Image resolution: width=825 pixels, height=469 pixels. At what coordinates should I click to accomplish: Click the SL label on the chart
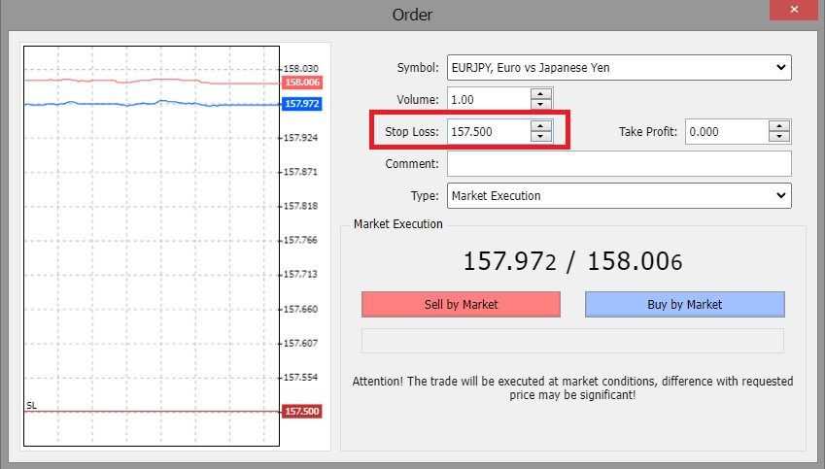(x=32, y=405)
